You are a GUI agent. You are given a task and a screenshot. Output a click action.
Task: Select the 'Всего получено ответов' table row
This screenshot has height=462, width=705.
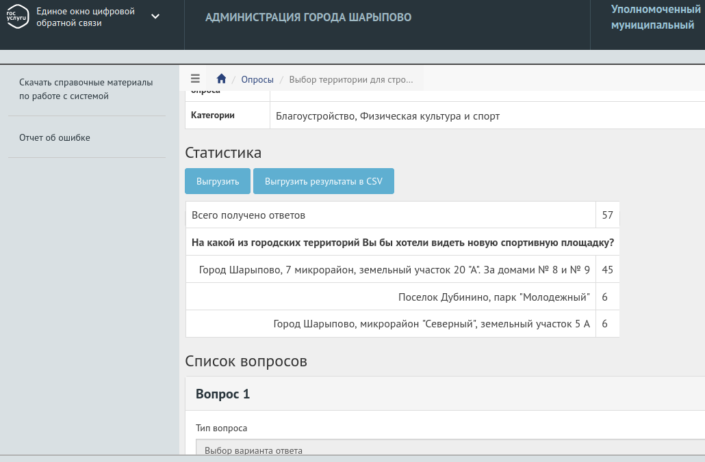(390, 215)
